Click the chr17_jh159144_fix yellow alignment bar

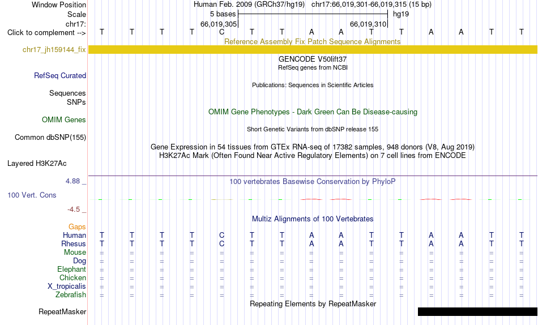click(x=313, y=49)
